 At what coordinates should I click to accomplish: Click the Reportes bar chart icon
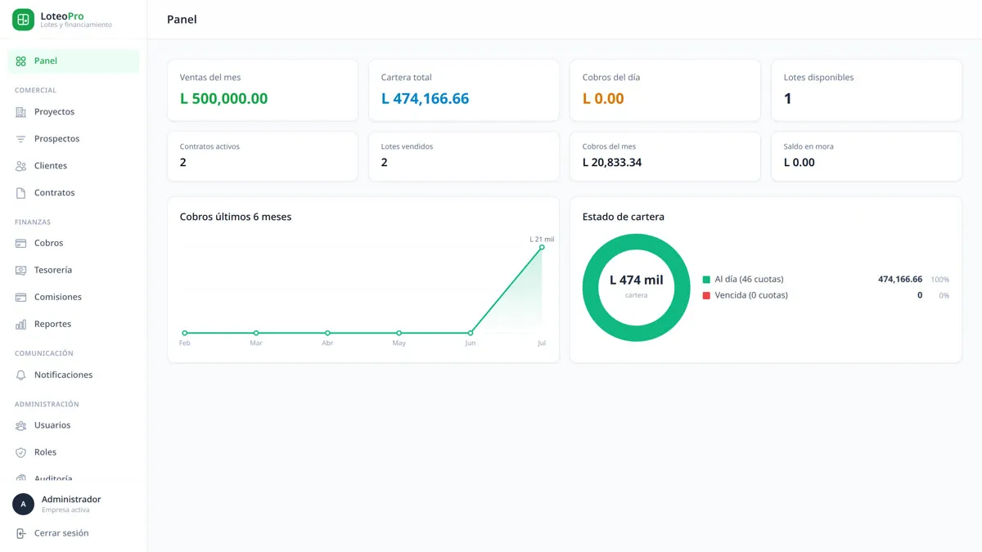click(x=21, y=325)
